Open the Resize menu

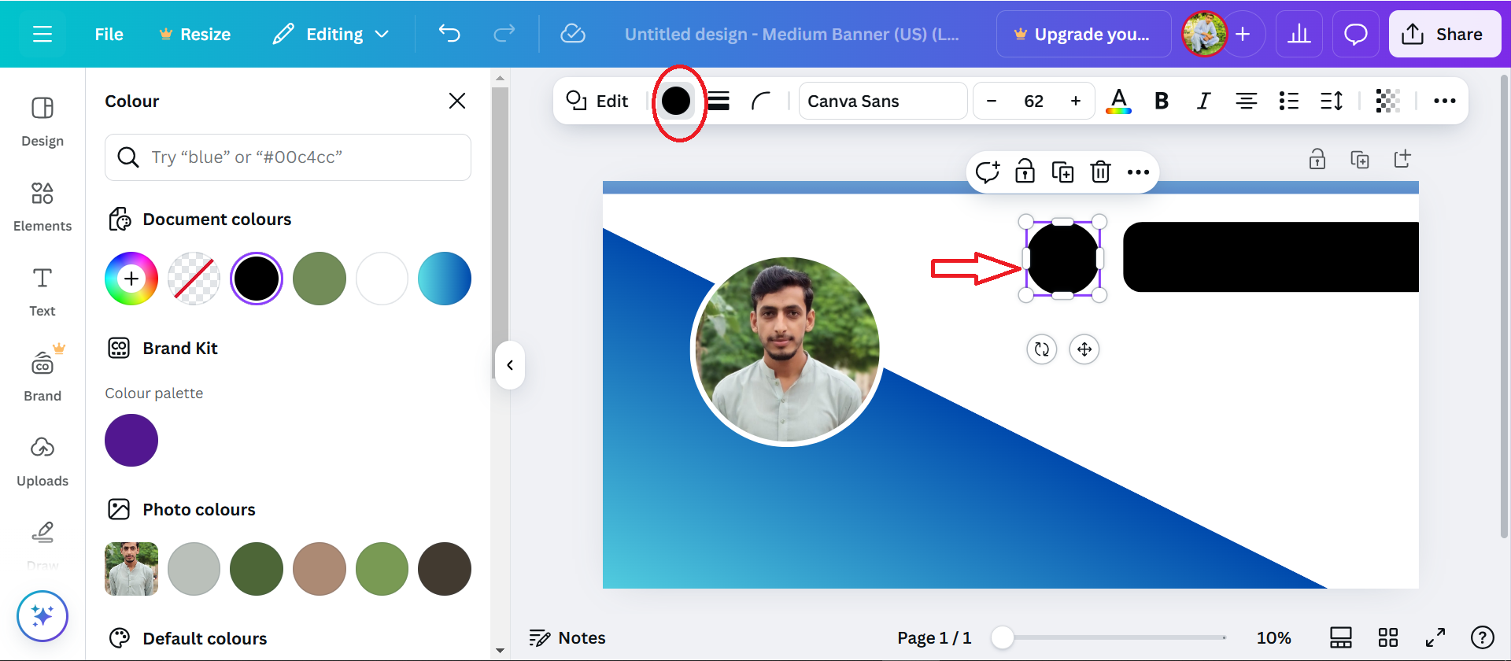click(194, 34)
